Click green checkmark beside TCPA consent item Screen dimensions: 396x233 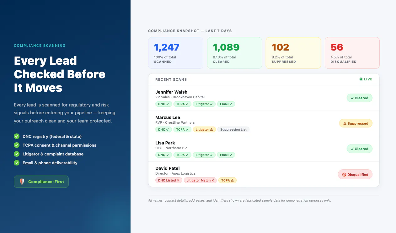17,145
